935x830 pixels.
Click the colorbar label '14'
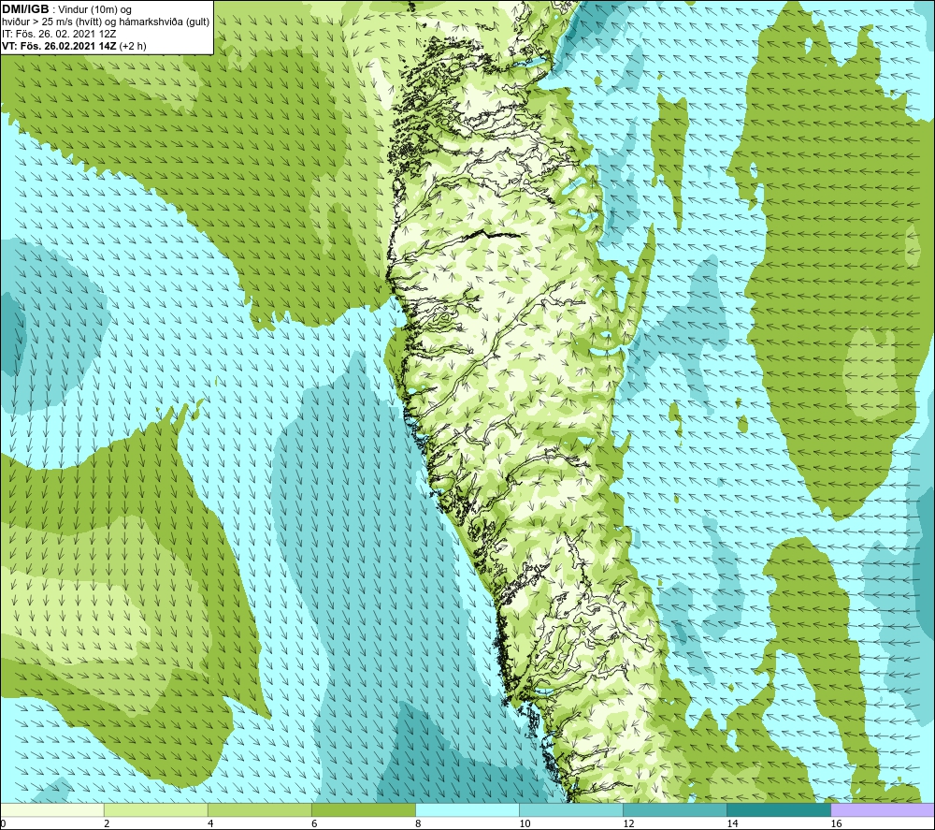pyautogui.click(x=732, y=823)
